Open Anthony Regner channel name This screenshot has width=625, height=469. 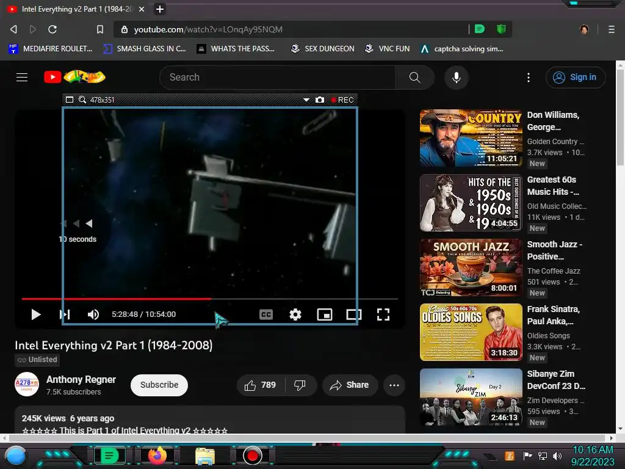(x=81, y=379)
